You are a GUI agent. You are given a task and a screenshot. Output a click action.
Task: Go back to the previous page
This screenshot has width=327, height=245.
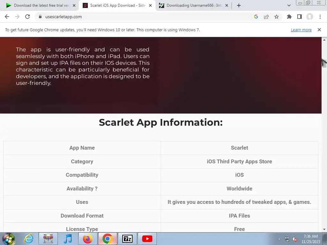(7, 17)
